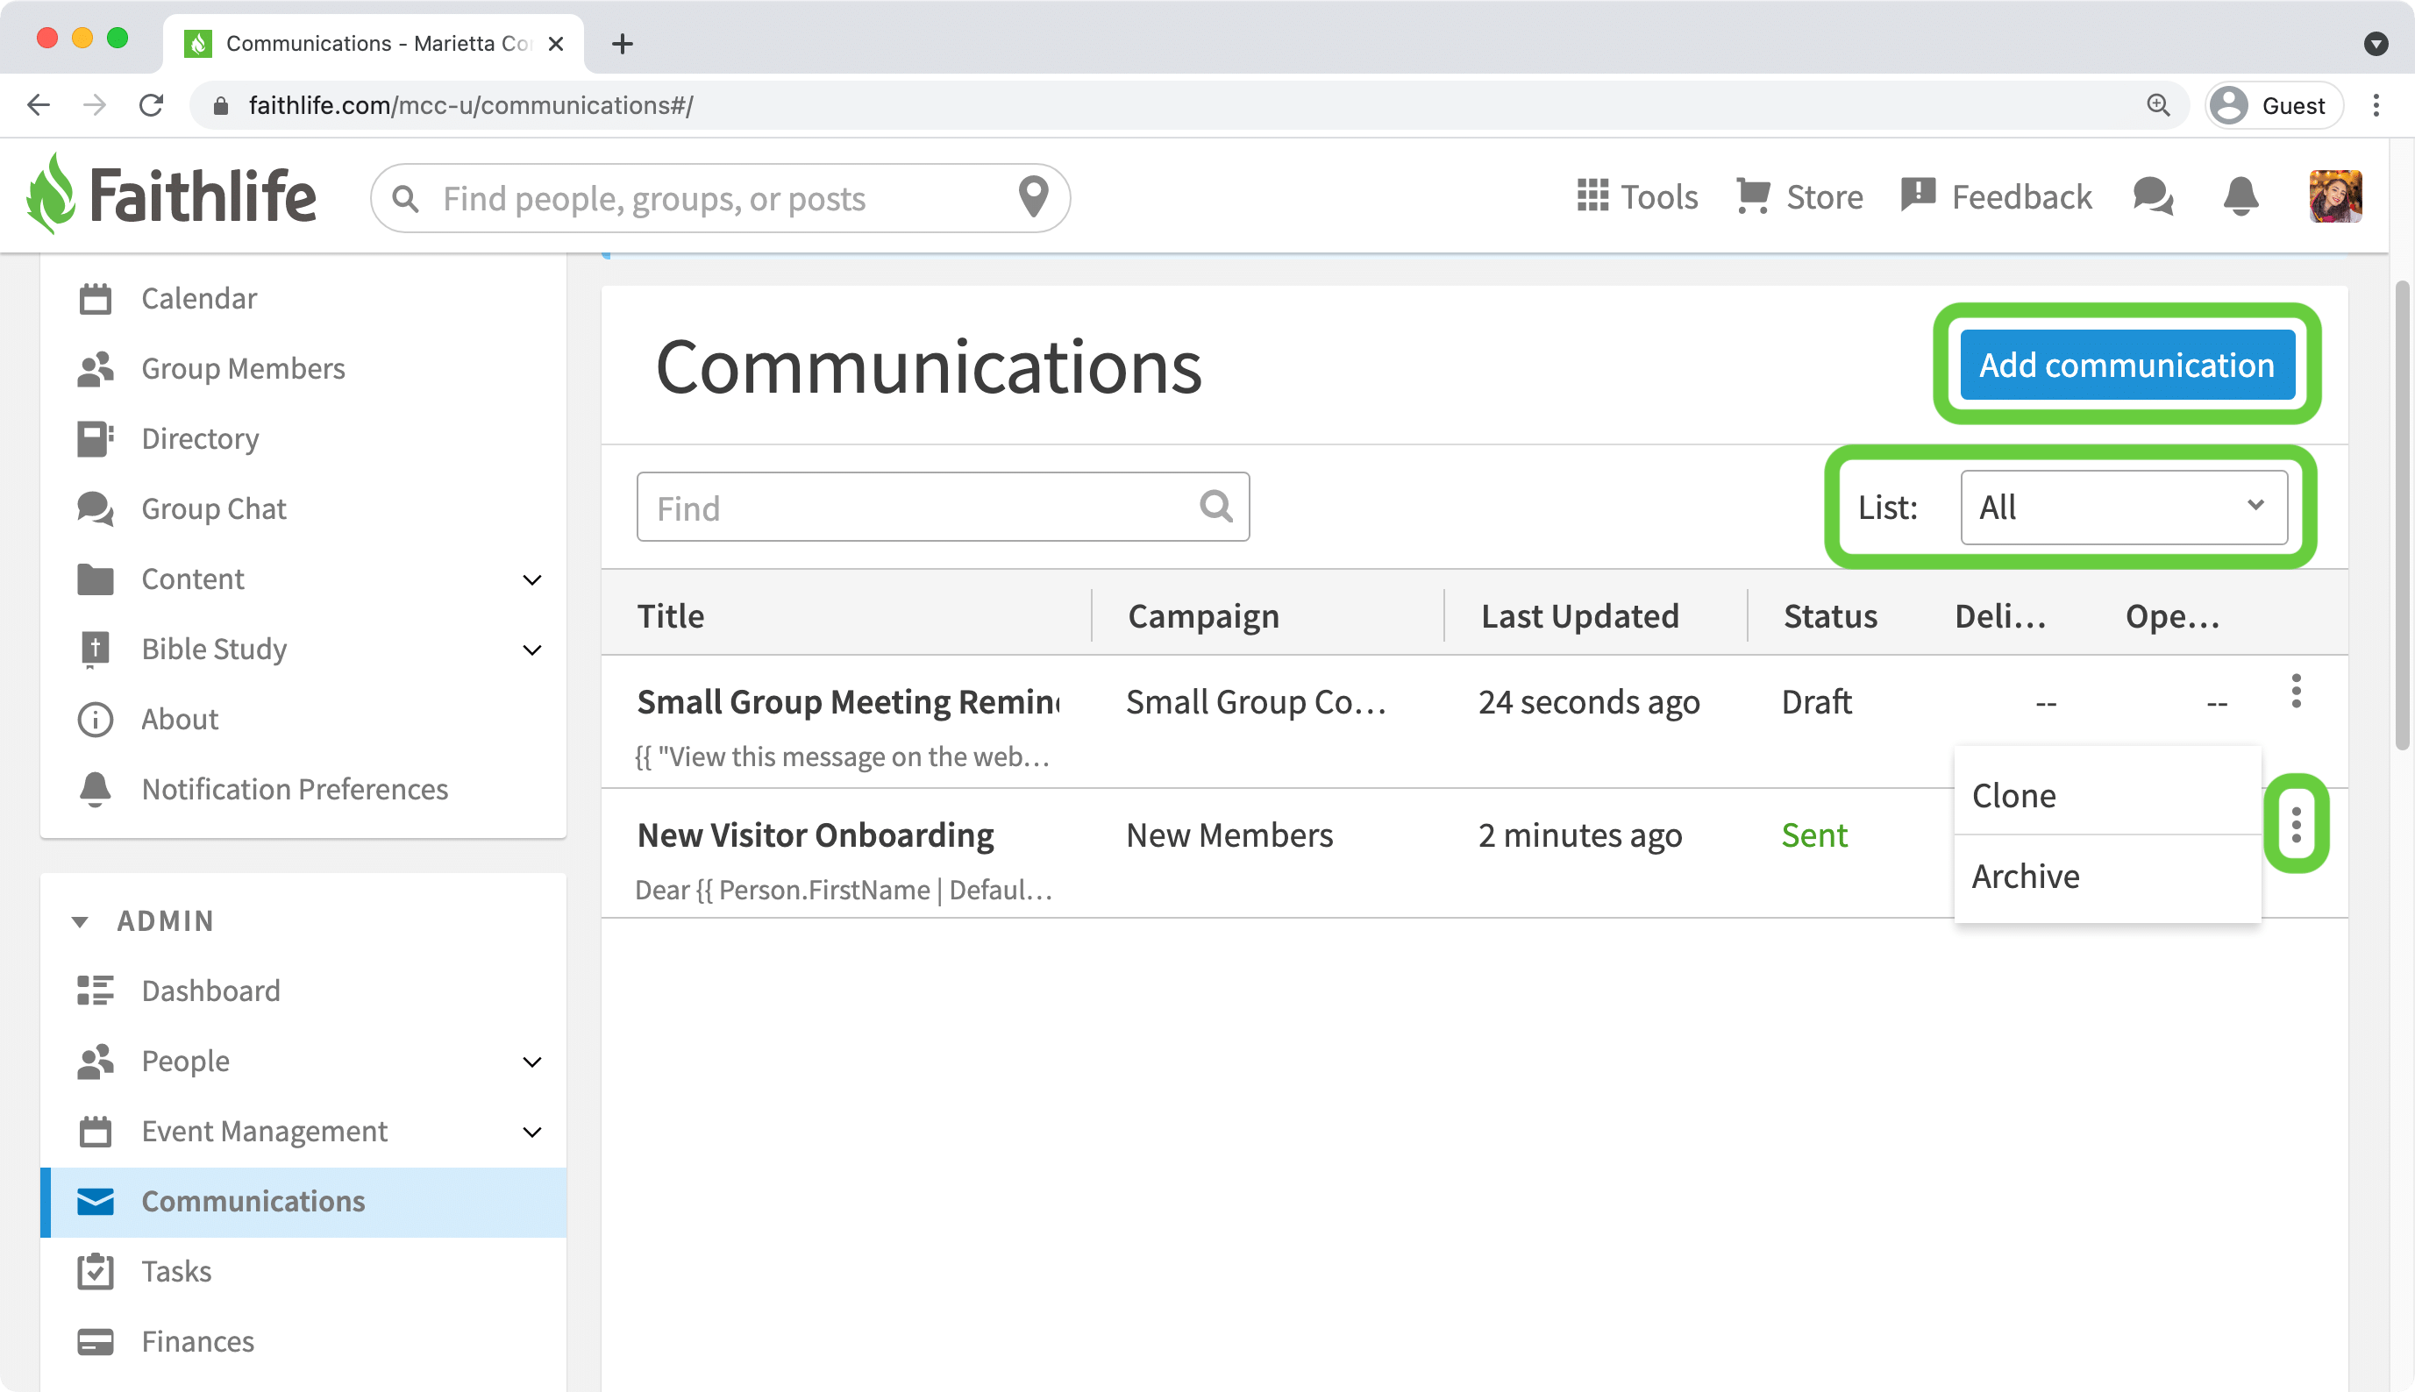Go back in browser history

(x=39, y=105)
